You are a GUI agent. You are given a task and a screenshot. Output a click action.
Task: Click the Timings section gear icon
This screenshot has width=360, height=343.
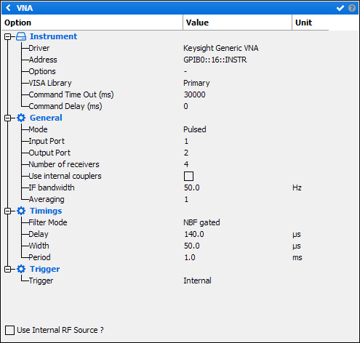click(x=21, y=211)
